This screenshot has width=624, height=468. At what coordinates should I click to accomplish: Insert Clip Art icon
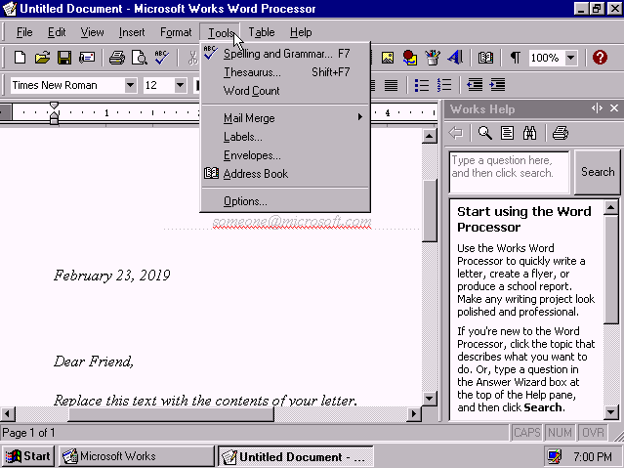point(410,58)
